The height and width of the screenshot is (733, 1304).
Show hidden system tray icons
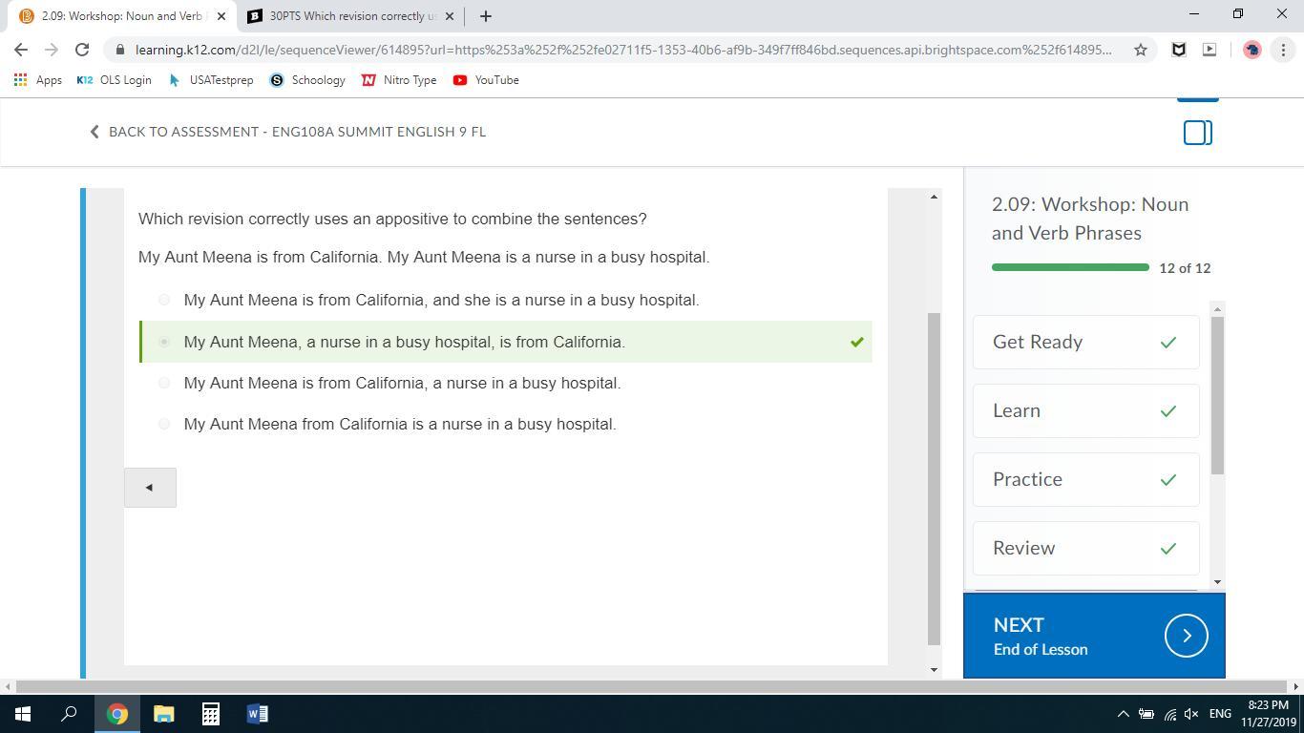(1123, 714)
